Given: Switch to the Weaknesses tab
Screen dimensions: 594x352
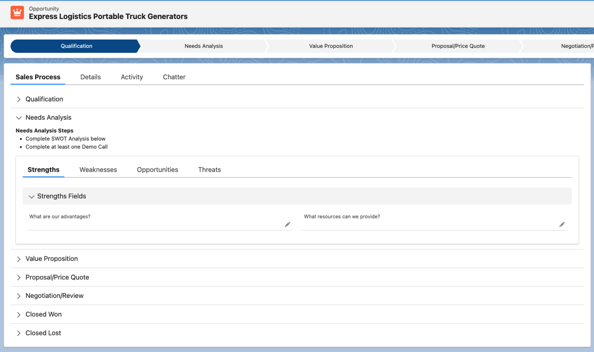Looking at the screenshot, I should pyautogui.click(x=98, y=170).
